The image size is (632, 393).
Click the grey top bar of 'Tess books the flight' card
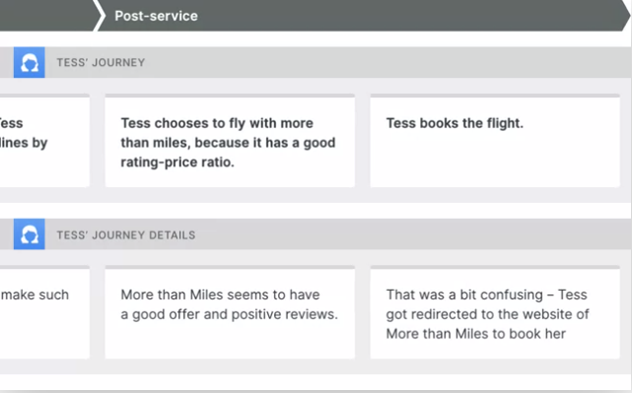(x=495, y=96)
